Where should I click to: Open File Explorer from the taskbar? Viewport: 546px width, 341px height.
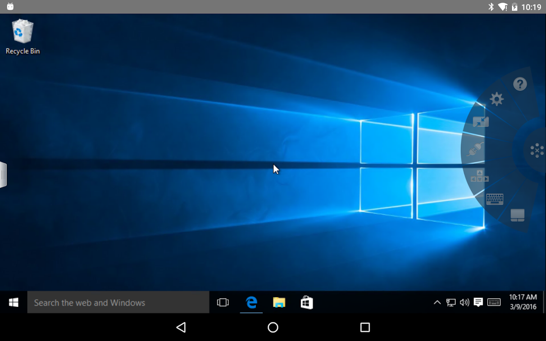279,302
